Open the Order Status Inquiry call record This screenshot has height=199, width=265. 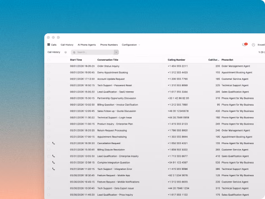point(108,66)
